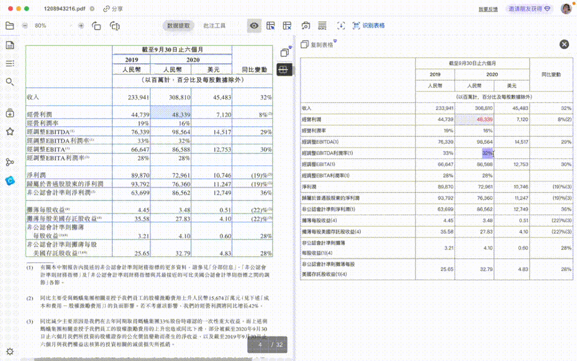Click 复制表格 copy table button

coord(317,44)
